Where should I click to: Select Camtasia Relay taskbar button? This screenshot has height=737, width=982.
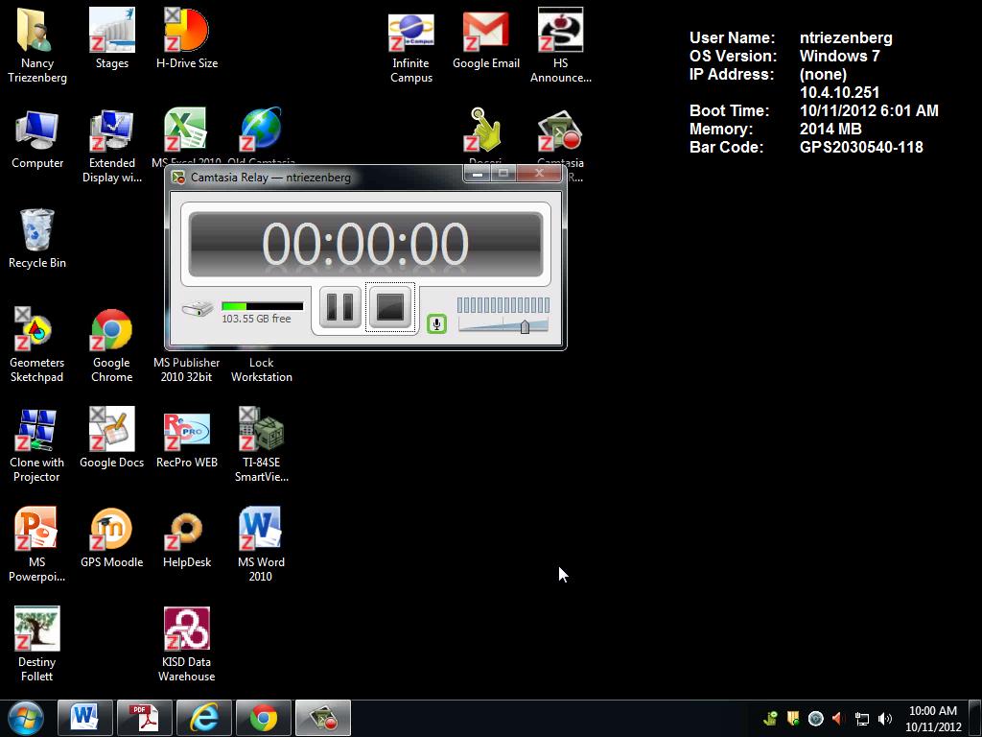point(323,718)
